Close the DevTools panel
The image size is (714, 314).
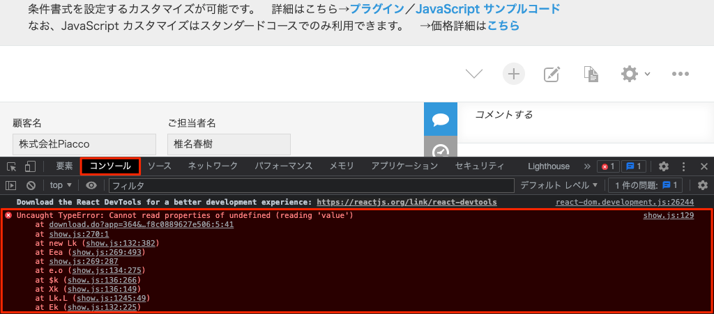(704, 166)
